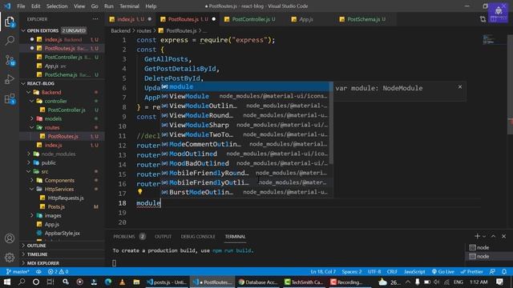
Task: Open the File menu
Action: point(21,6)
